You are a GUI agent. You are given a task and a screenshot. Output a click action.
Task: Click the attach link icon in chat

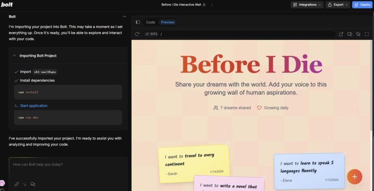[x=16, y=184]
